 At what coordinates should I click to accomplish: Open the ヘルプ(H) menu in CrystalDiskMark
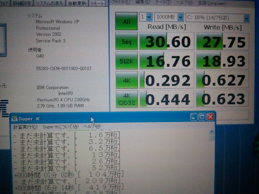185,3
